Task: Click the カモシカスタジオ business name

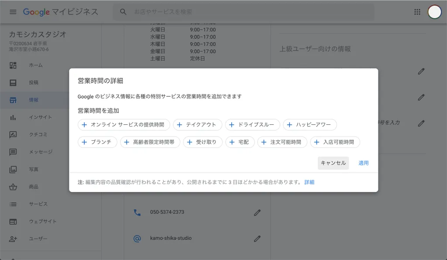Action: [38, 35]
